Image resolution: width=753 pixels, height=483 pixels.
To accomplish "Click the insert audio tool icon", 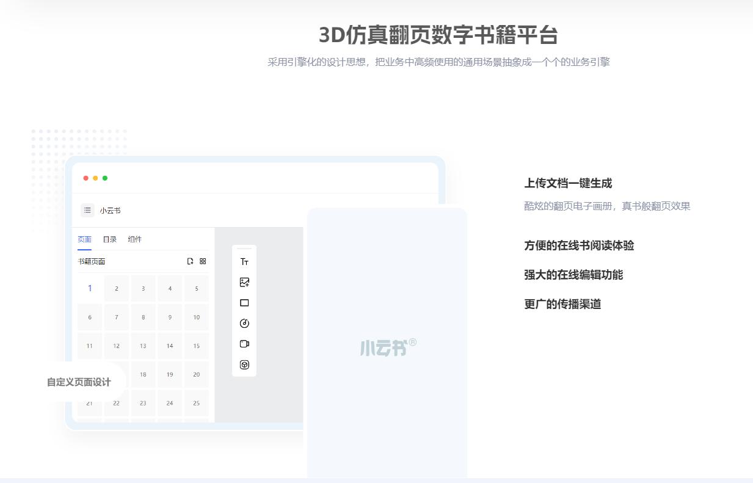I will (244, 324).
